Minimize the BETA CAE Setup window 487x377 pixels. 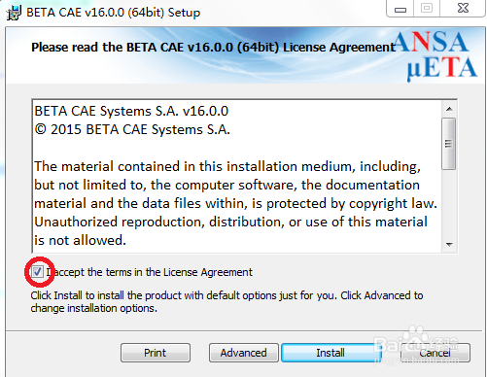click(400, 9)
